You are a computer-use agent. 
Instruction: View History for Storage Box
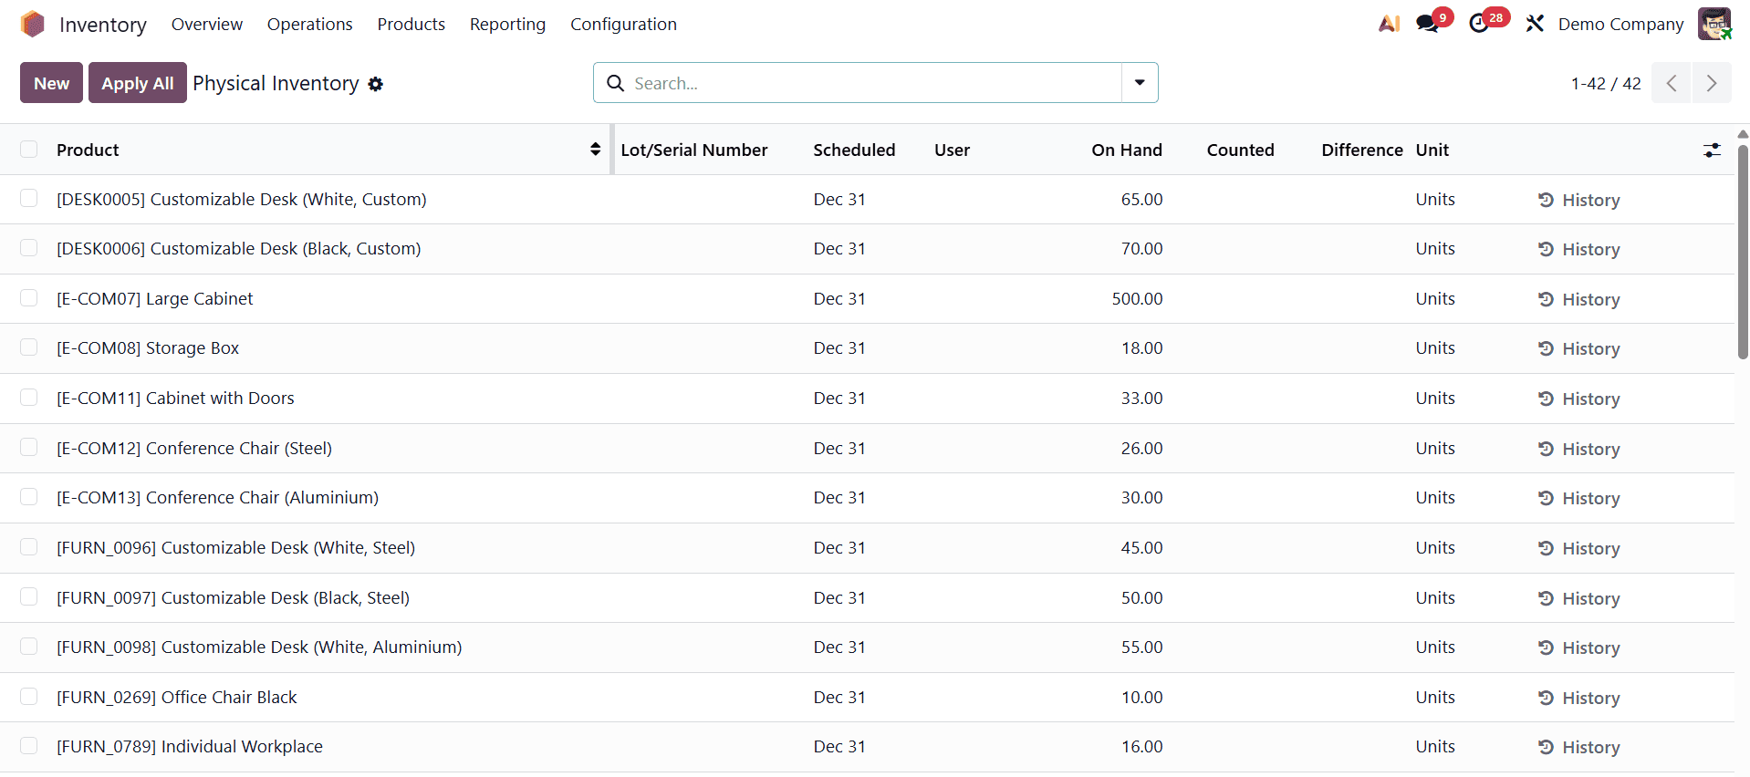tap(1578, 348)
